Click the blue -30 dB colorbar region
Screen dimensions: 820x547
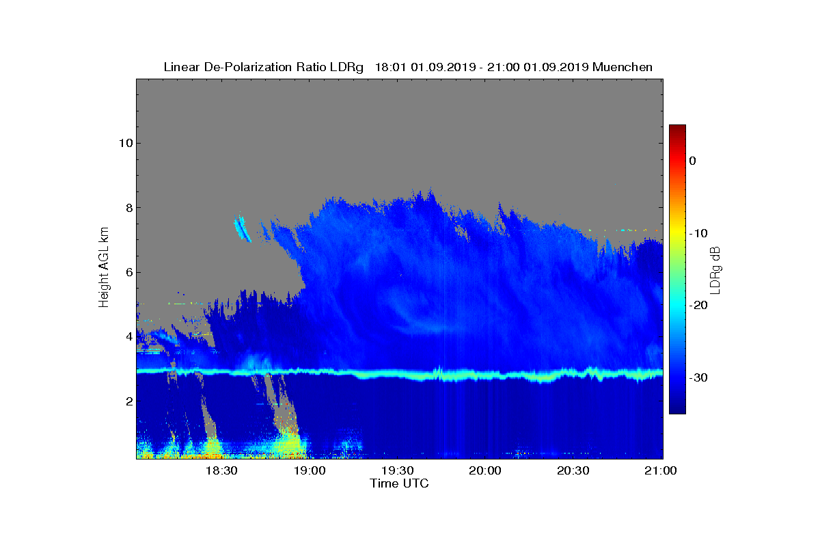click(x=677, y=378)
